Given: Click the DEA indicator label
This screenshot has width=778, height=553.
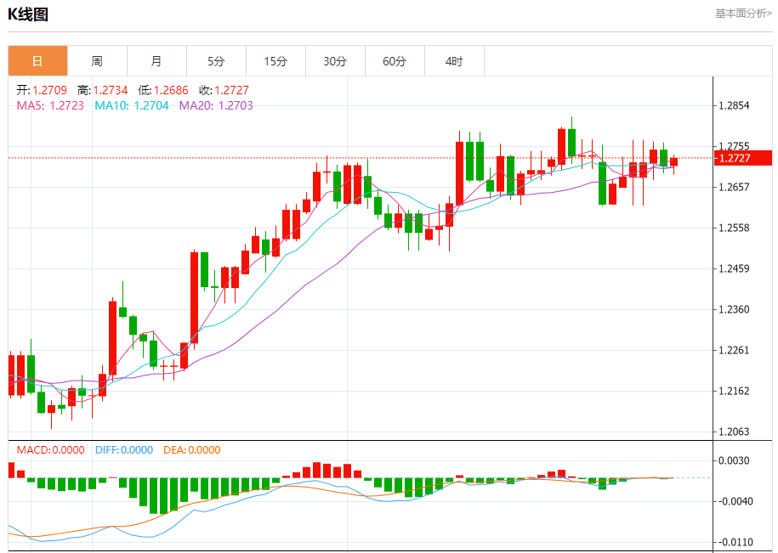Looking at the screenshot, I should [192, 450].
